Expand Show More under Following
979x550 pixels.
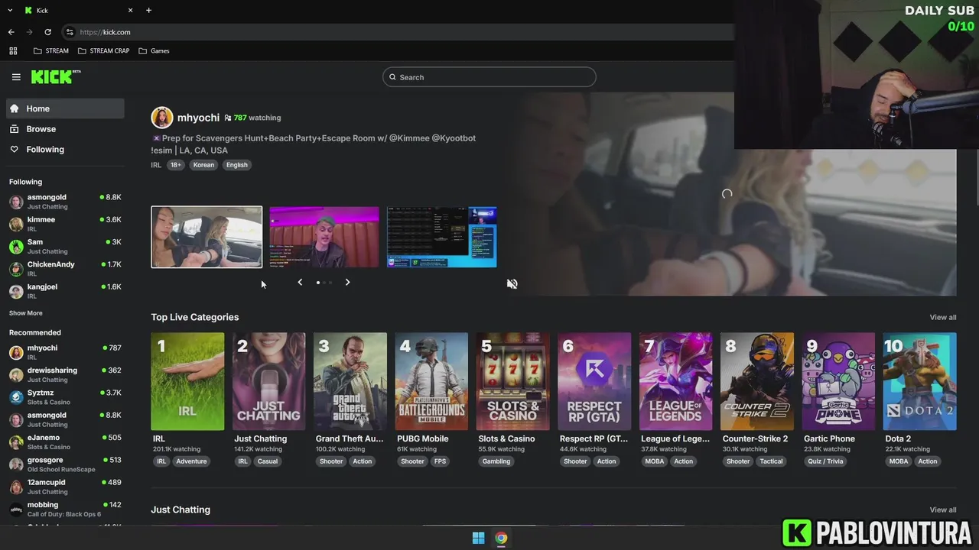click(x=26, y=313)
